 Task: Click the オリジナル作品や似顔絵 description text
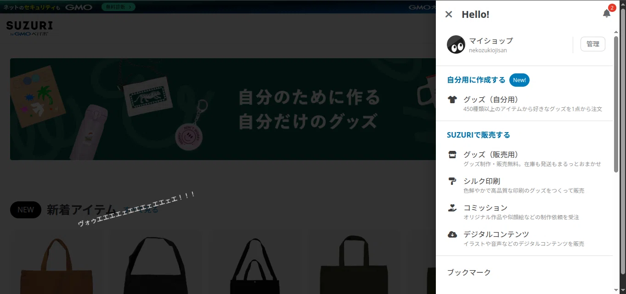pyautogui.click(x=521, y=217)
